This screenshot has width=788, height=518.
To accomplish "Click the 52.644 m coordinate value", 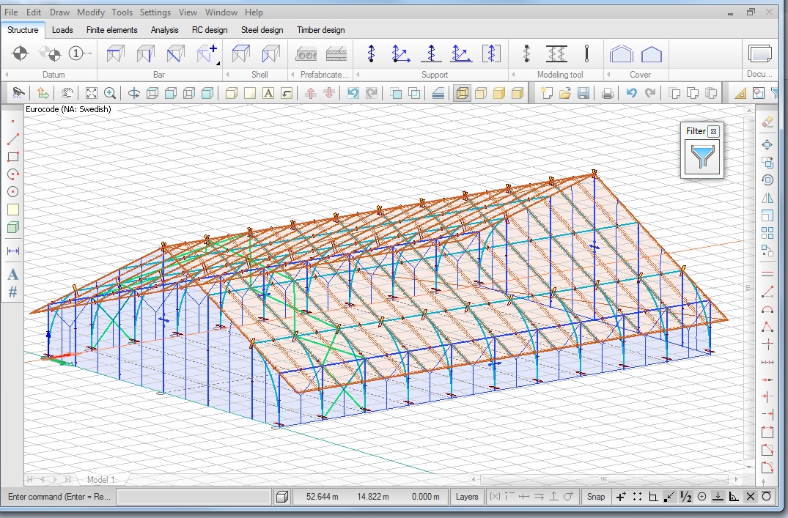I will click(x=322, y=497).
